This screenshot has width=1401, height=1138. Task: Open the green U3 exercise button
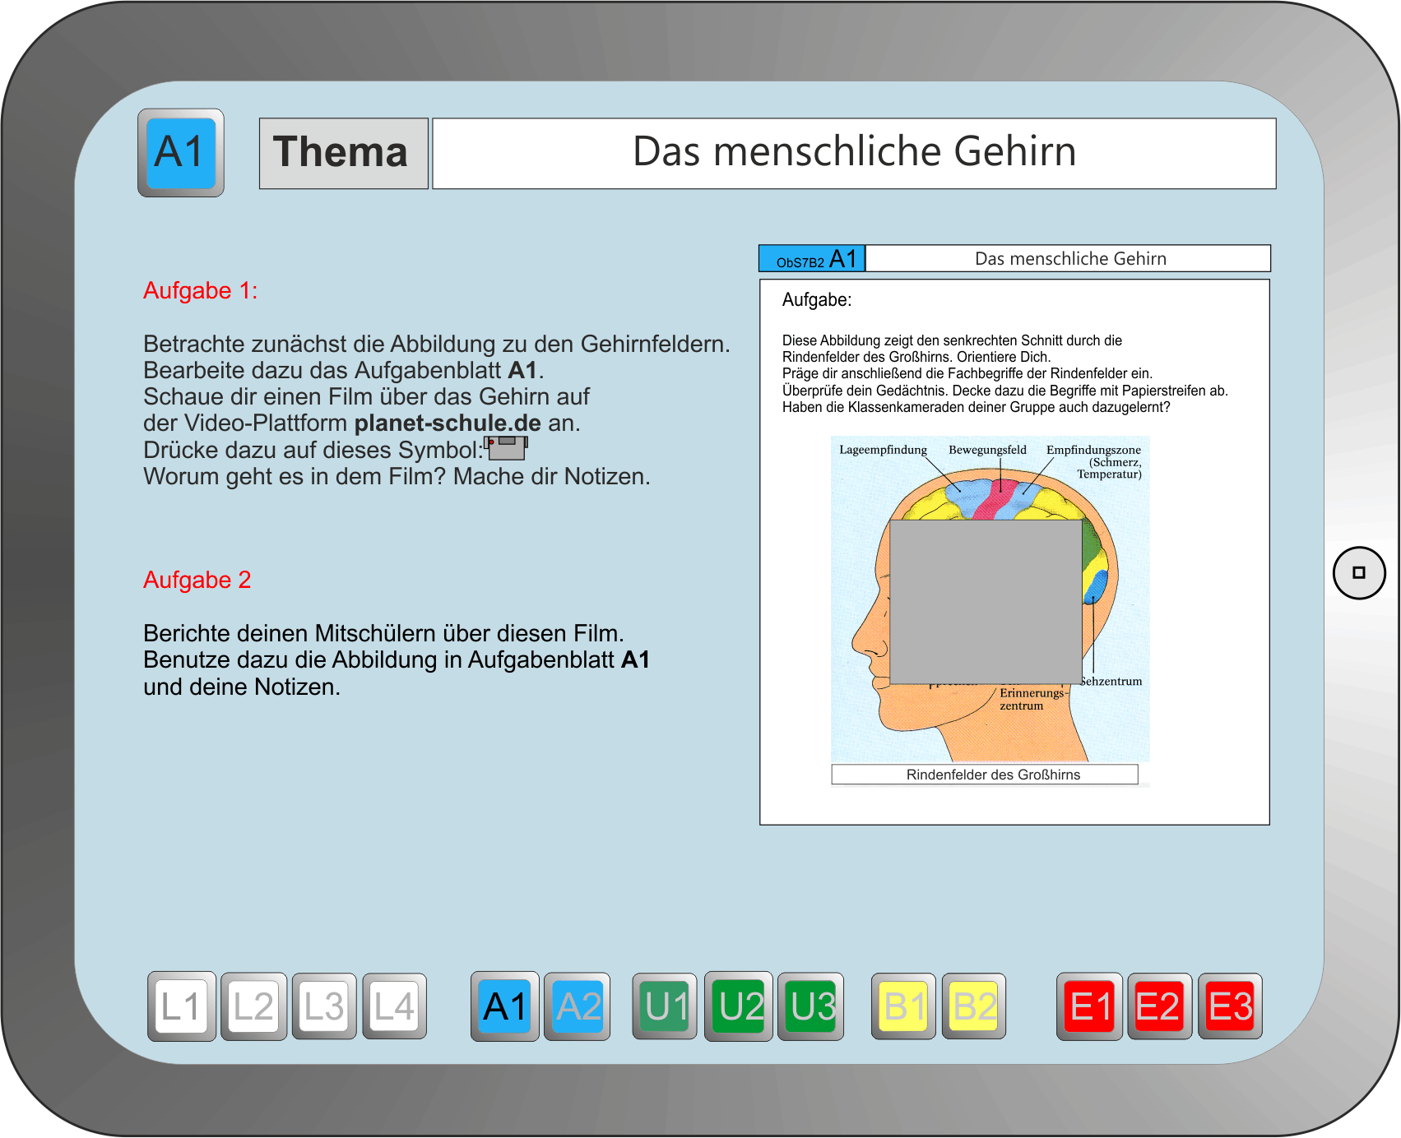pyautogui.click(x=810, y=1006)
